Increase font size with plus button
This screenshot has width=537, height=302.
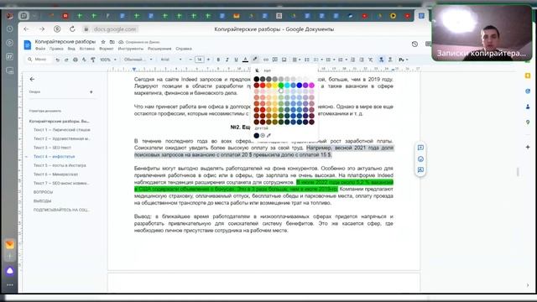208,60
